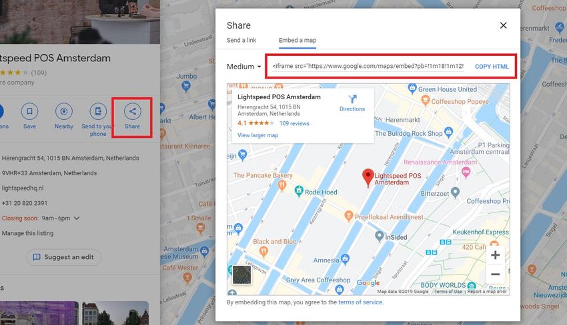Click Café Wester marker on background map
Viewport: 567px width, 325px height.
187,277
